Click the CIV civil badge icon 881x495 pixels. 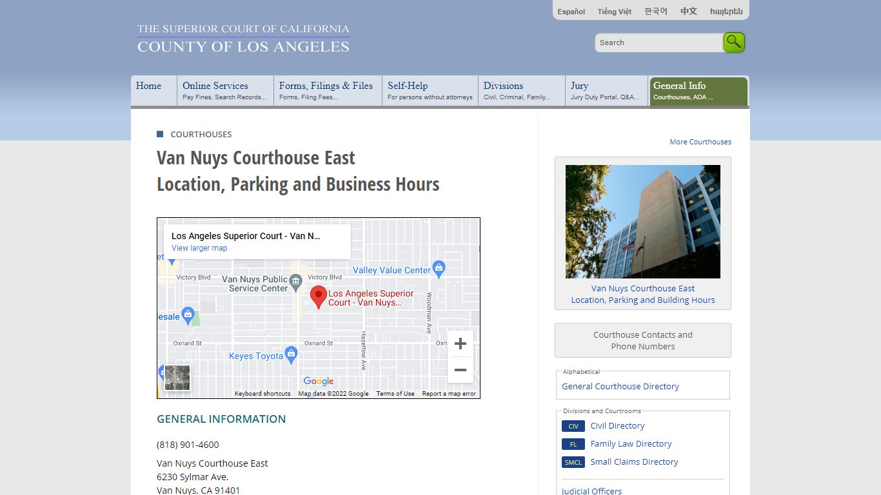[x=573, y=426]
